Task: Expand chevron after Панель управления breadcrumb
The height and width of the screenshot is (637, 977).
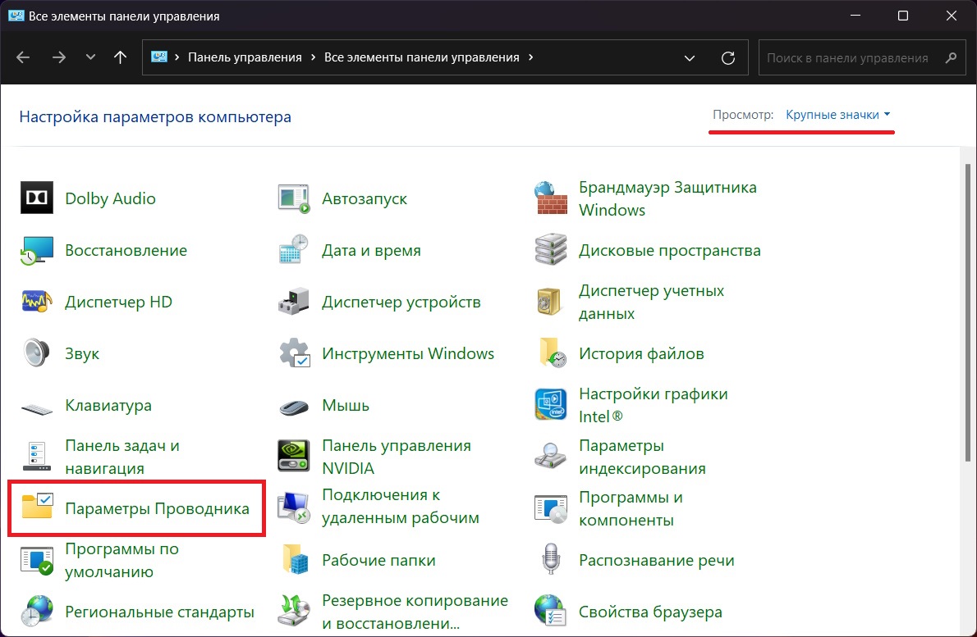Action: coord(313,57)
